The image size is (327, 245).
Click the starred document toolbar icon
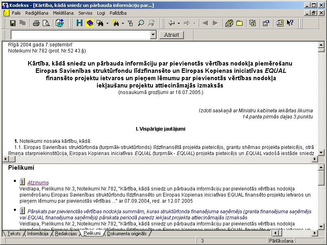click(x=252, y=23)
